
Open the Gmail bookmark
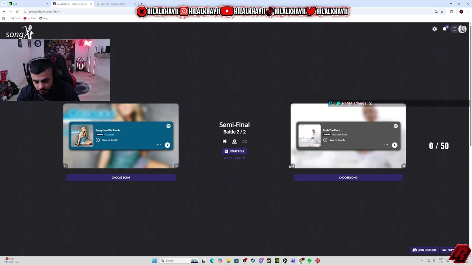click(15, 18)
